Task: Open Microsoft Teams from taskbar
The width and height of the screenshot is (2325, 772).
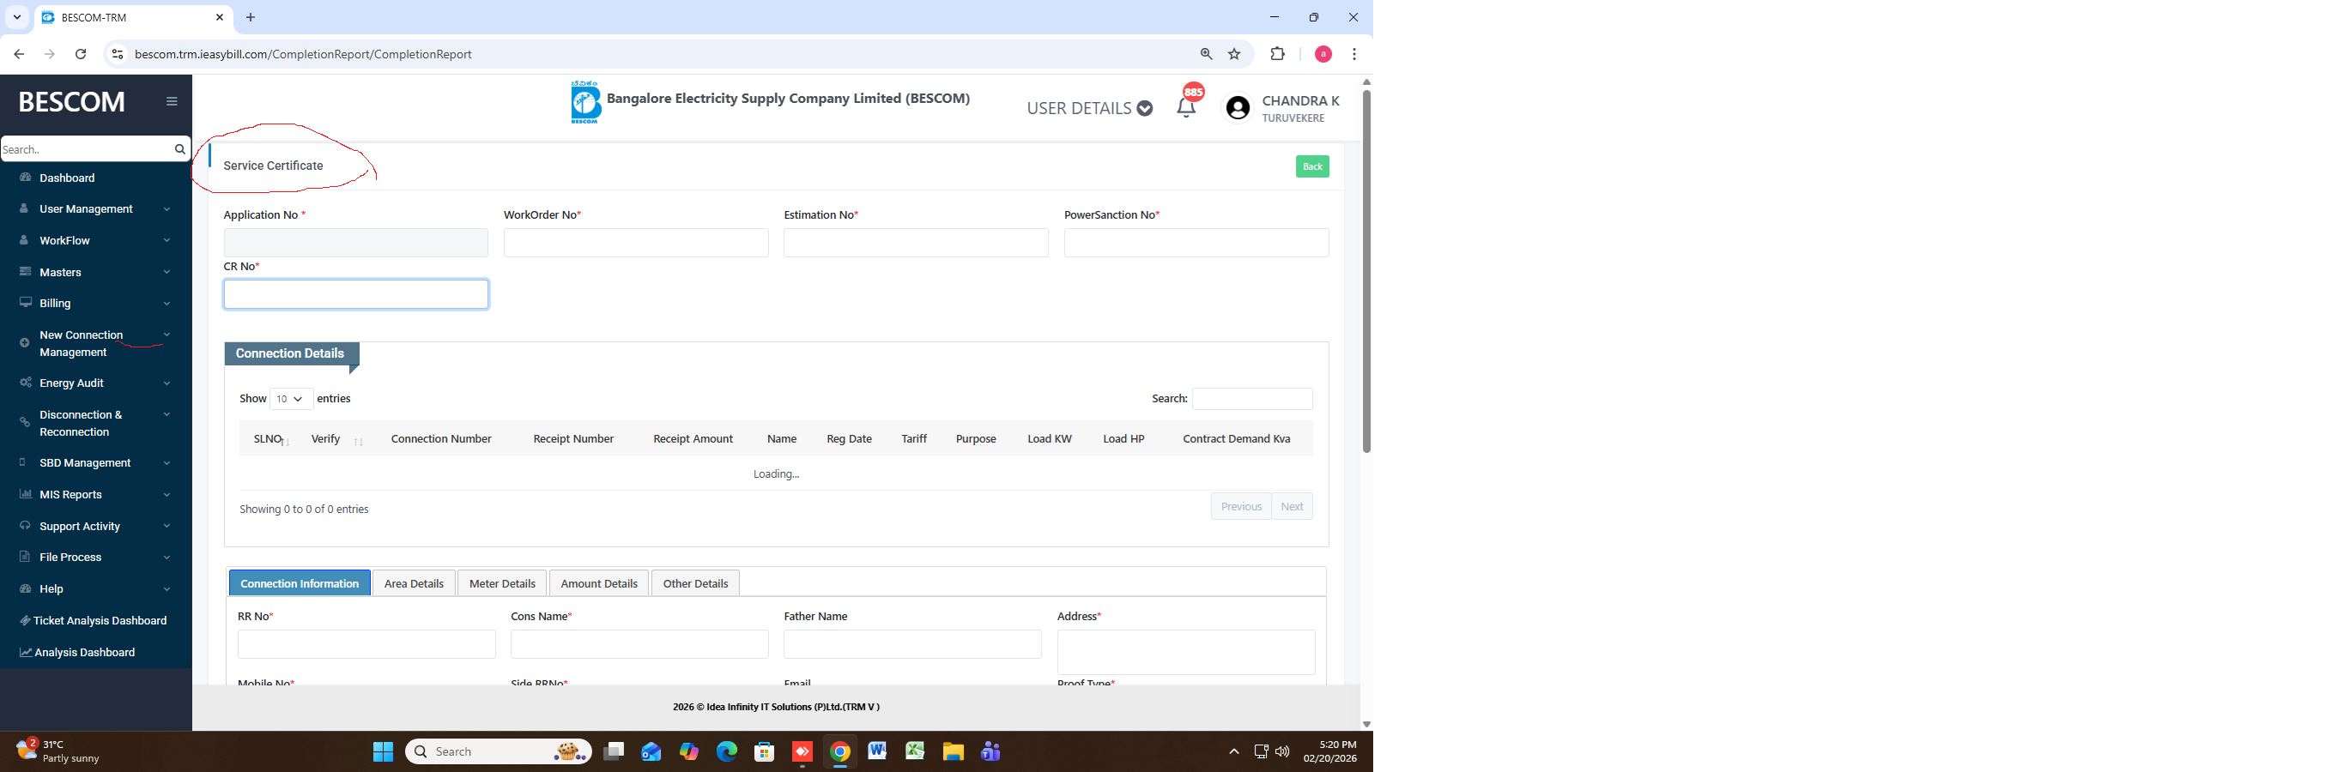Action: (x=991, y=751)
